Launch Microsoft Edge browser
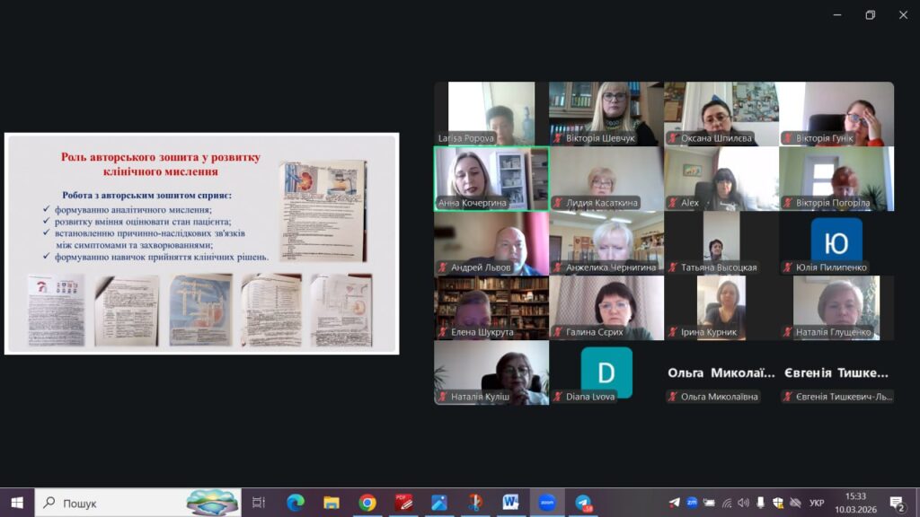This screenshot has height=517, width=920. pyautogui.click(x=296, y=503)
